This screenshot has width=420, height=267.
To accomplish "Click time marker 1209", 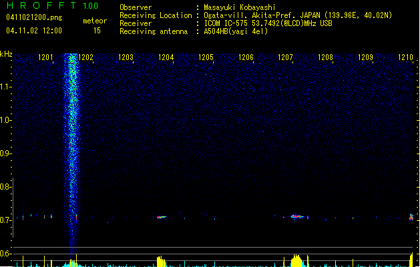I will 365,57.
